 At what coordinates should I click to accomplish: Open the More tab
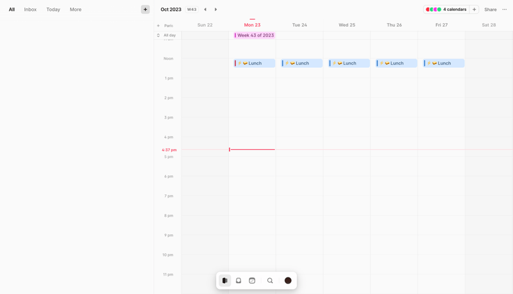click(76, 10)
